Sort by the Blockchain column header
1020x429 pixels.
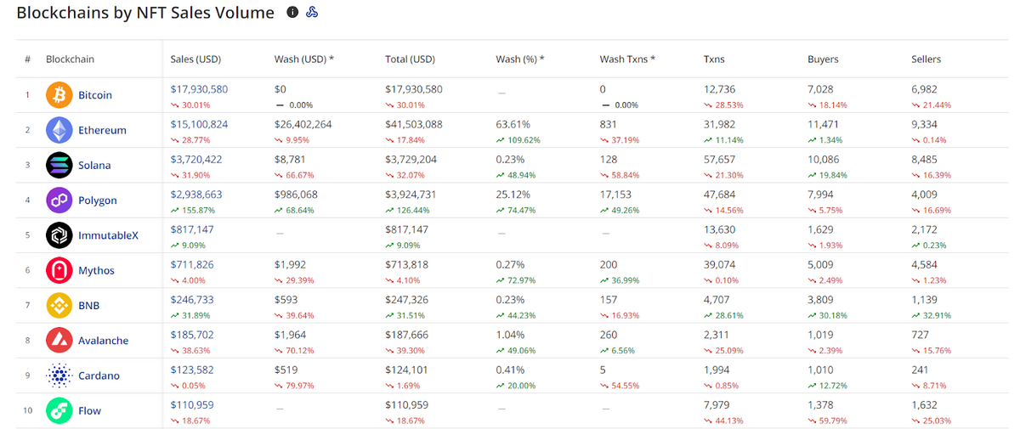coord(70,59)
